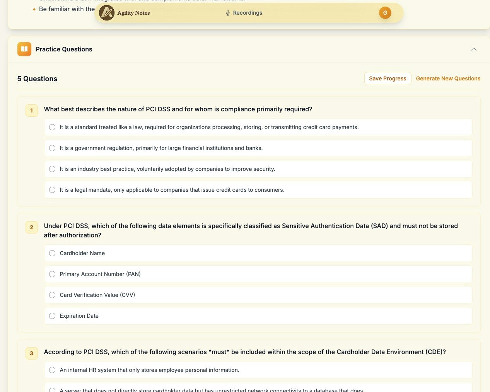Click question 1 text about PCI DSS nature
The width and height of the screenshot is (490, 392).
pos(178,109)
